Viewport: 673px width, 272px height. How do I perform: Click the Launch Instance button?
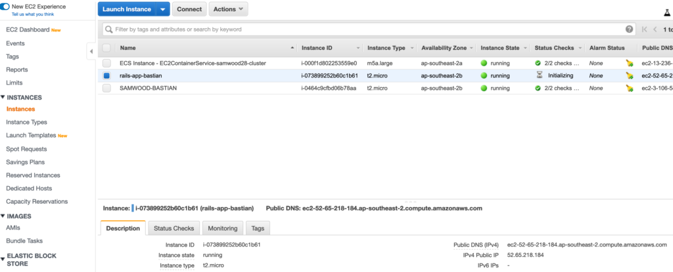pos(127,9)
